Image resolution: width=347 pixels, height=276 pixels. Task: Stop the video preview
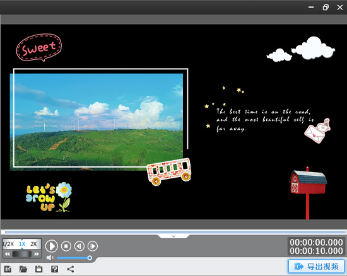[66, 246]
